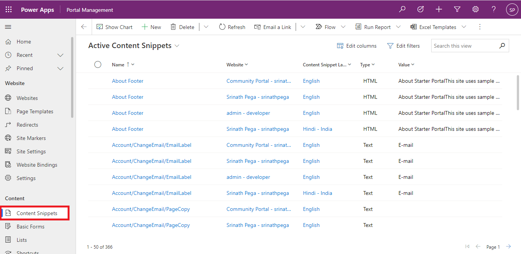Click the search magnifier in header
Screen dimensions: 521x254
tap(402, 10)
